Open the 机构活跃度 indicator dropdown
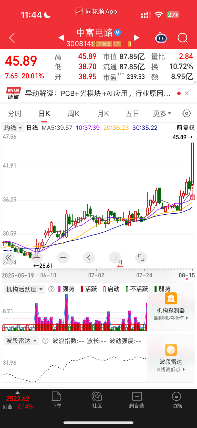This screenshot has height=428, width=197. [x=24, y=289]
